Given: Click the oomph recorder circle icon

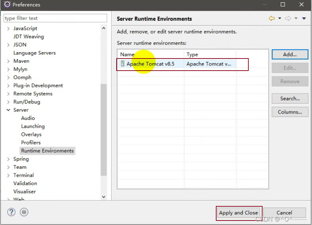Looking at the screenshot, I should 24,212.
